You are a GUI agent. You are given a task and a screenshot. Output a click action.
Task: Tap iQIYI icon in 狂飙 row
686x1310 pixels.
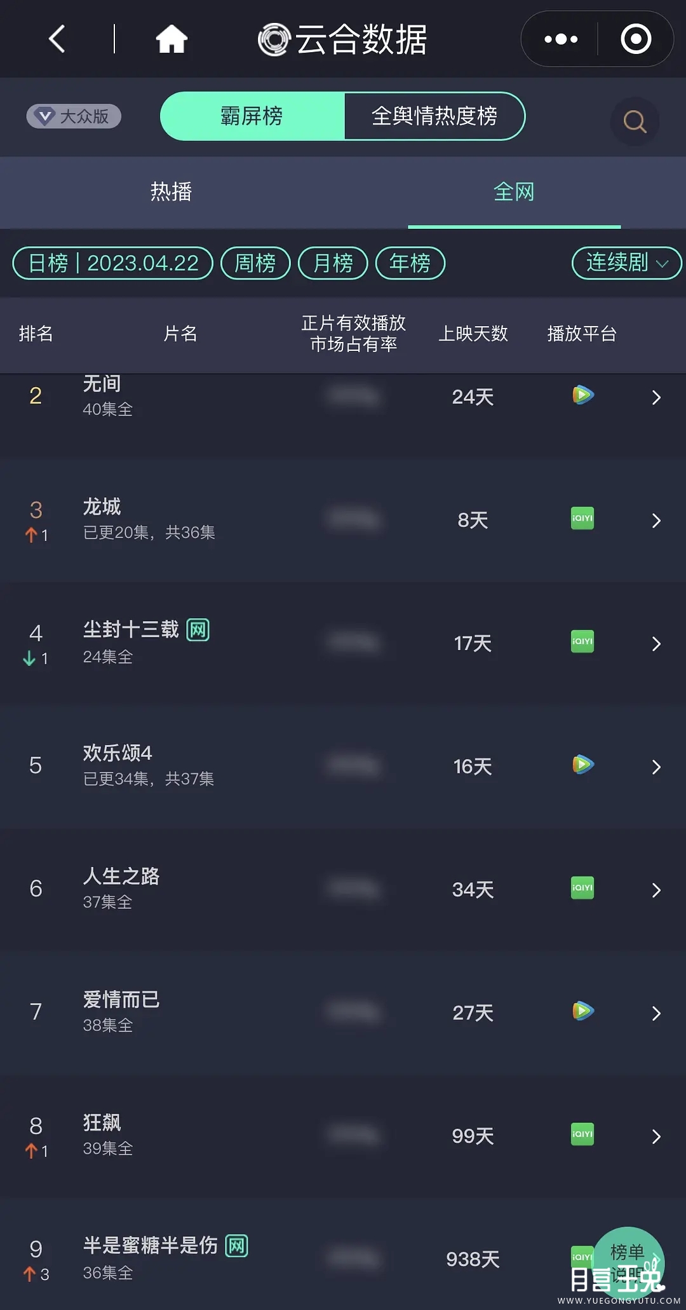[x=582, y=1135]
